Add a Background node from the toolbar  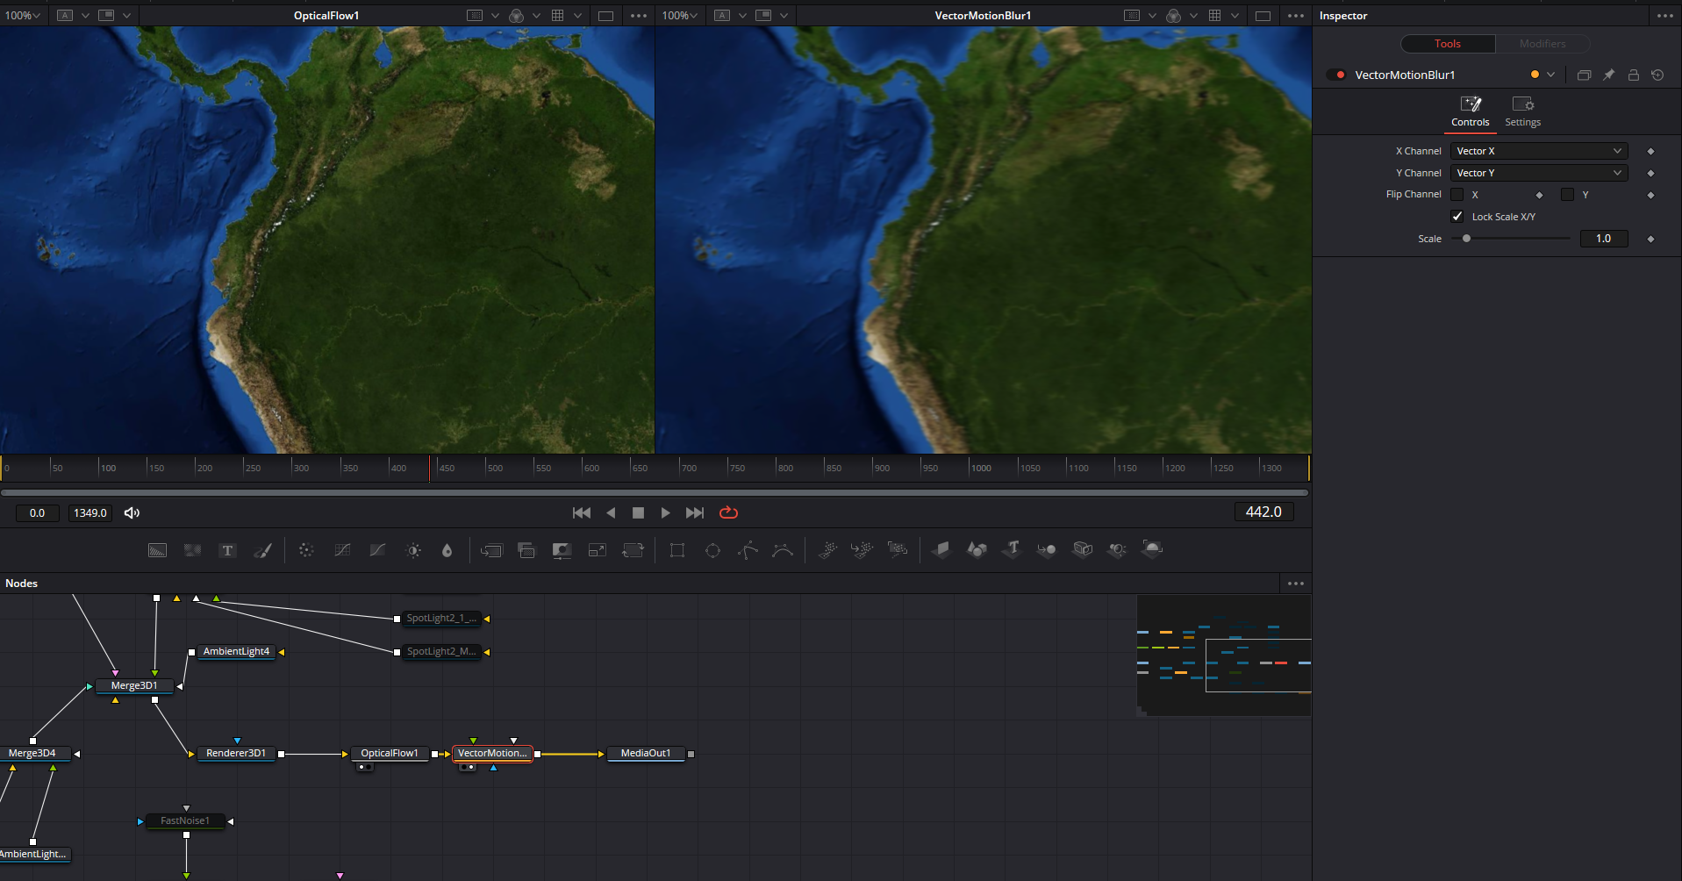point(157,550)
